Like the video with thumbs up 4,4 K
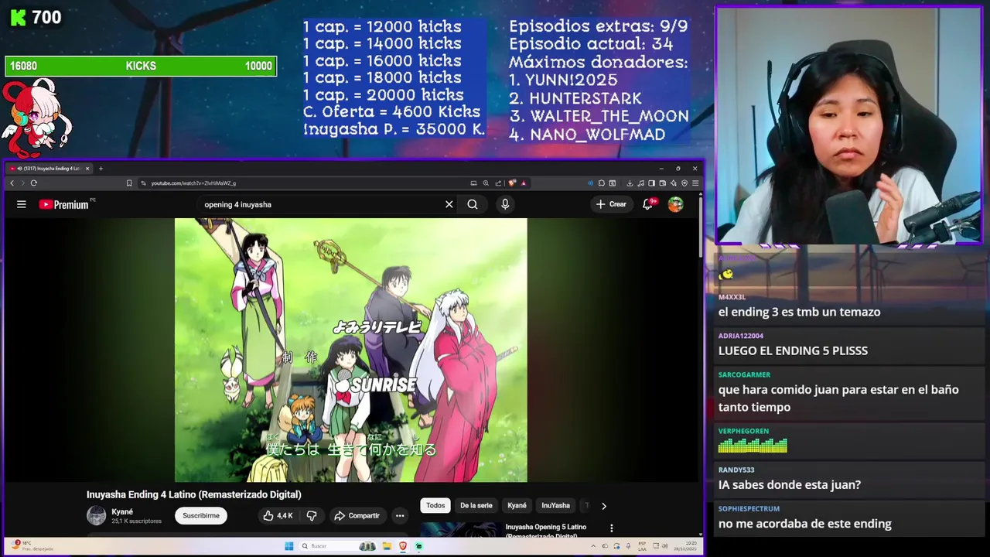The width and height of the screenshot is (990, 557). pos(277,516)
